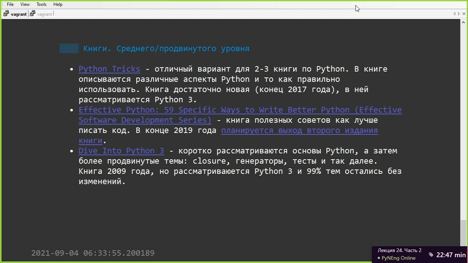Click the first vagrant tab's terminal icon
The width and height of the screenshot is (468, 263).
pyautogui.click(x=6, y=14)
